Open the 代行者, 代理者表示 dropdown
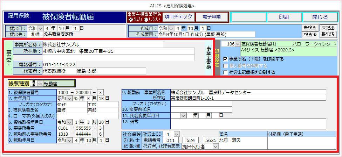The height and width of the screenshot is (157, 342). click(215, 147)
